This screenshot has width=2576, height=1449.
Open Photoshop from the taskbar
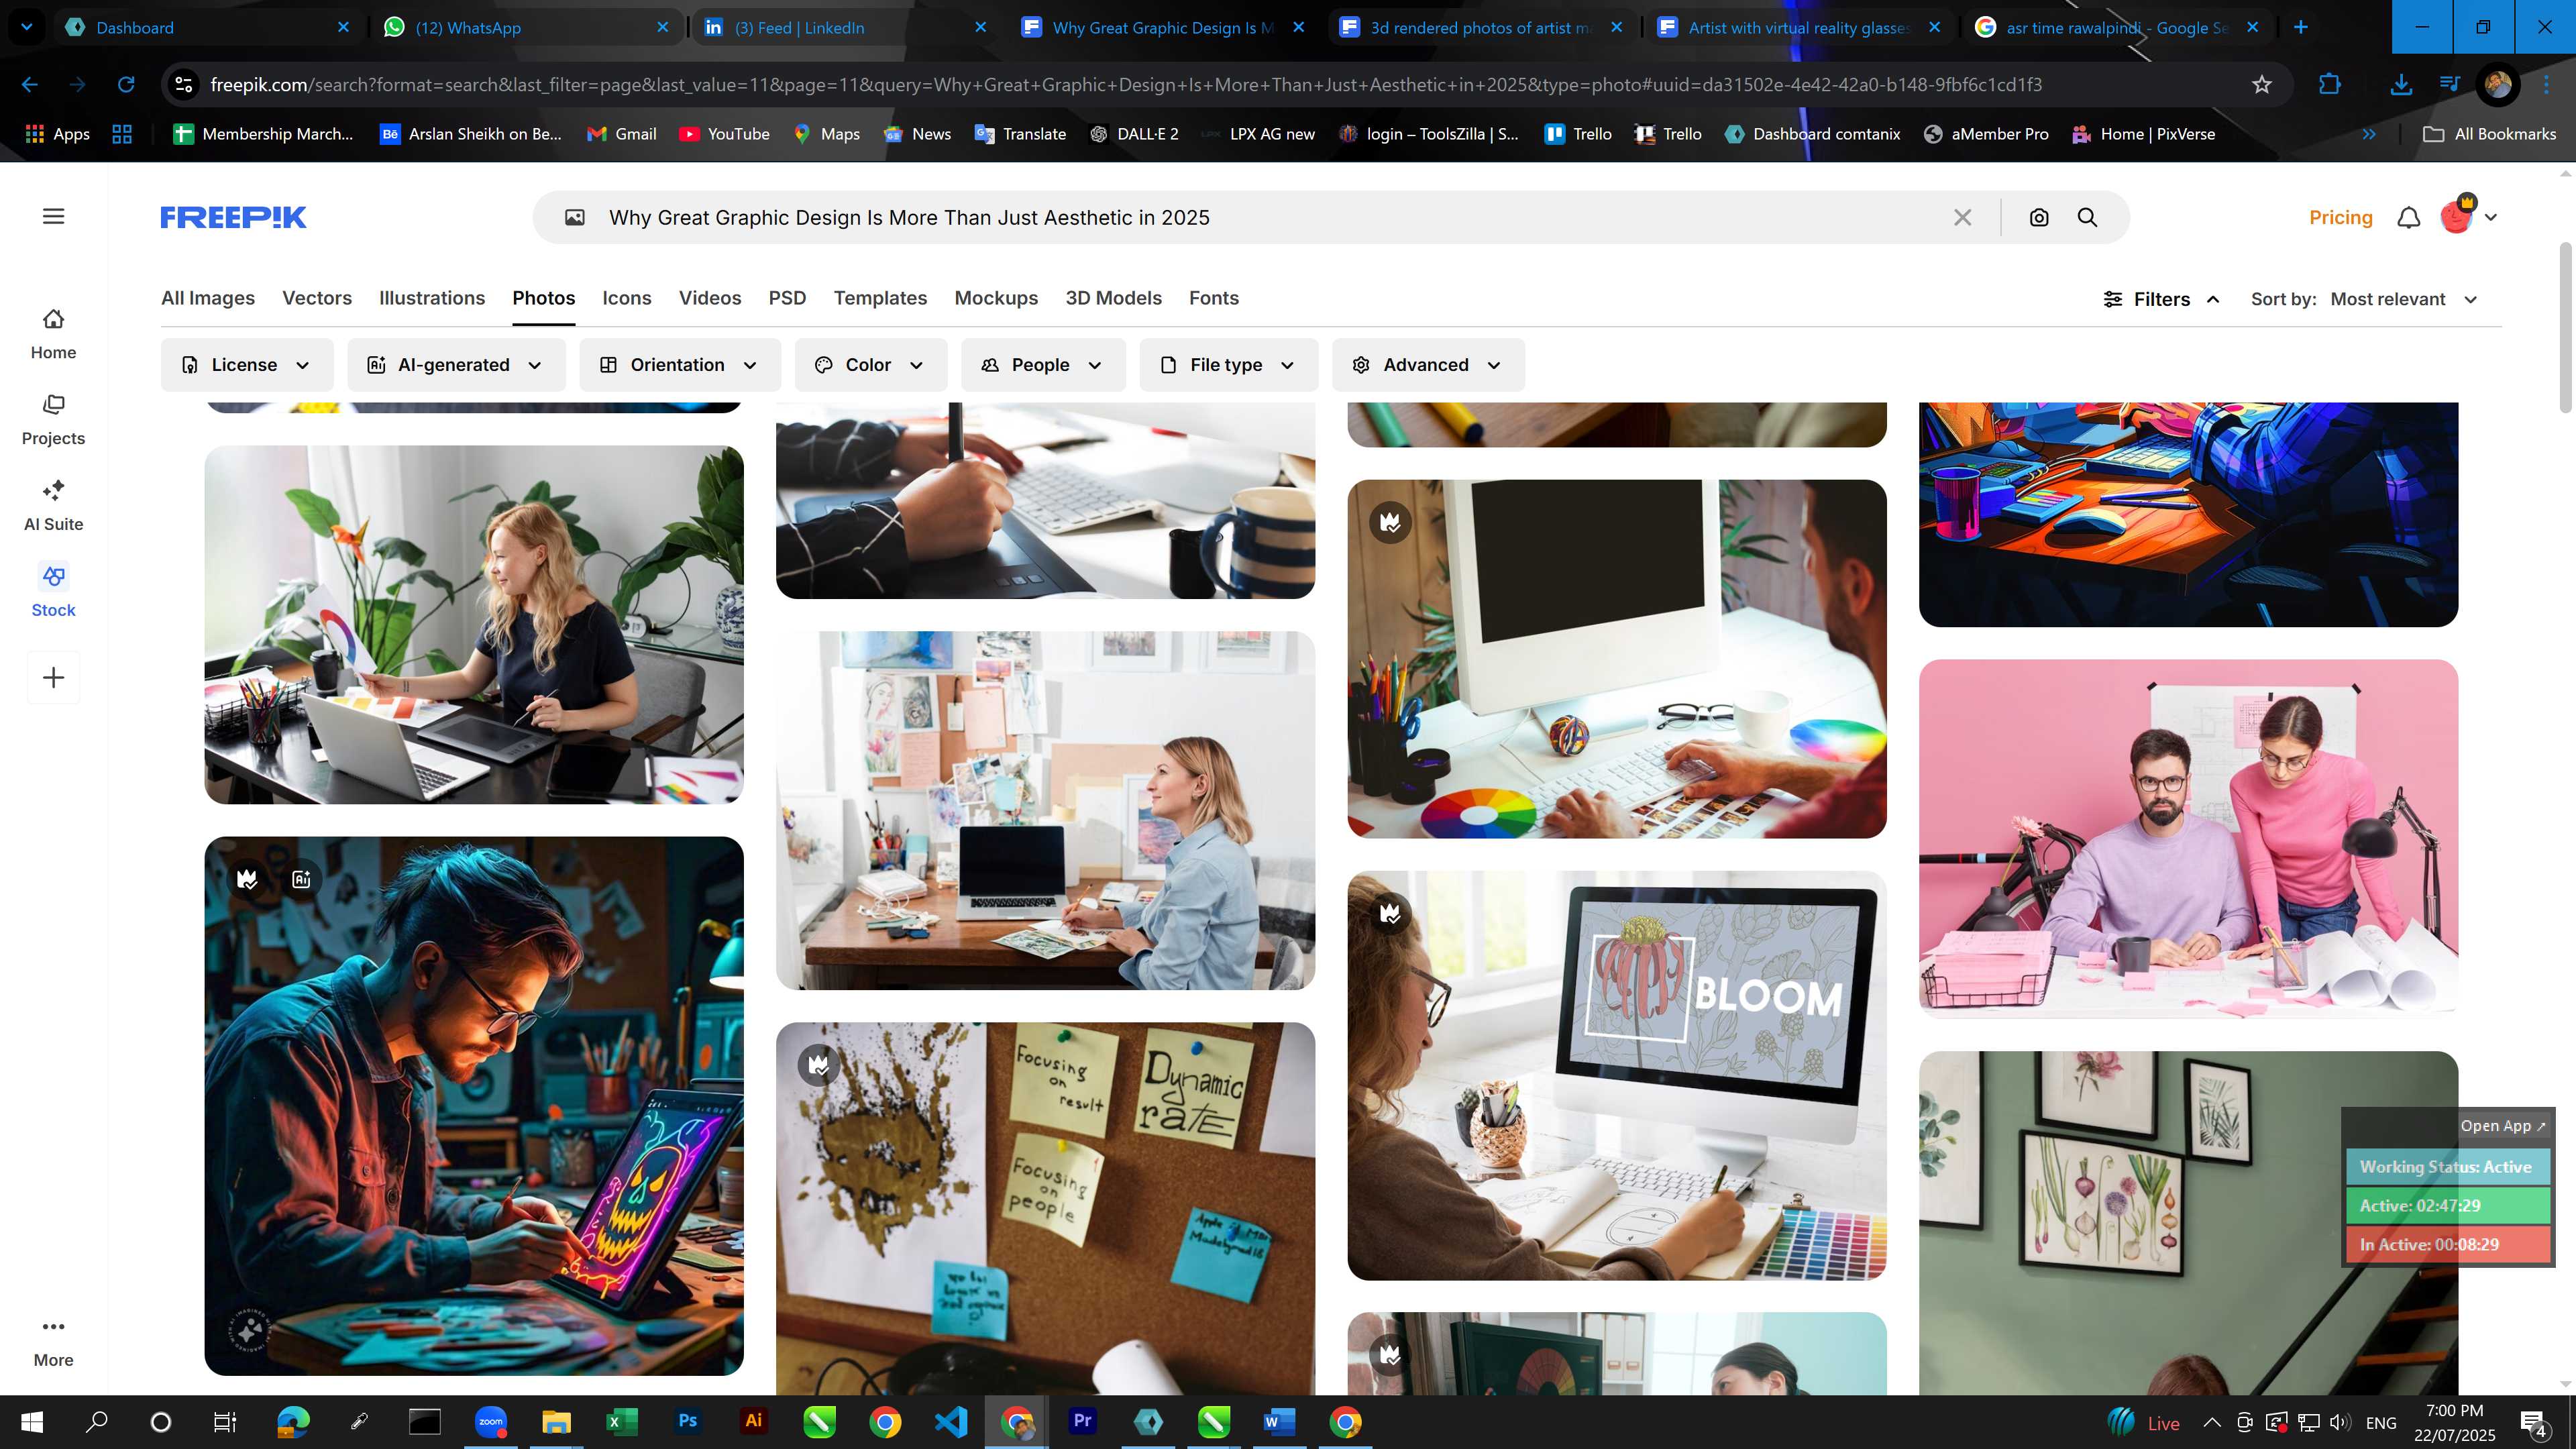coord(687,1421)
